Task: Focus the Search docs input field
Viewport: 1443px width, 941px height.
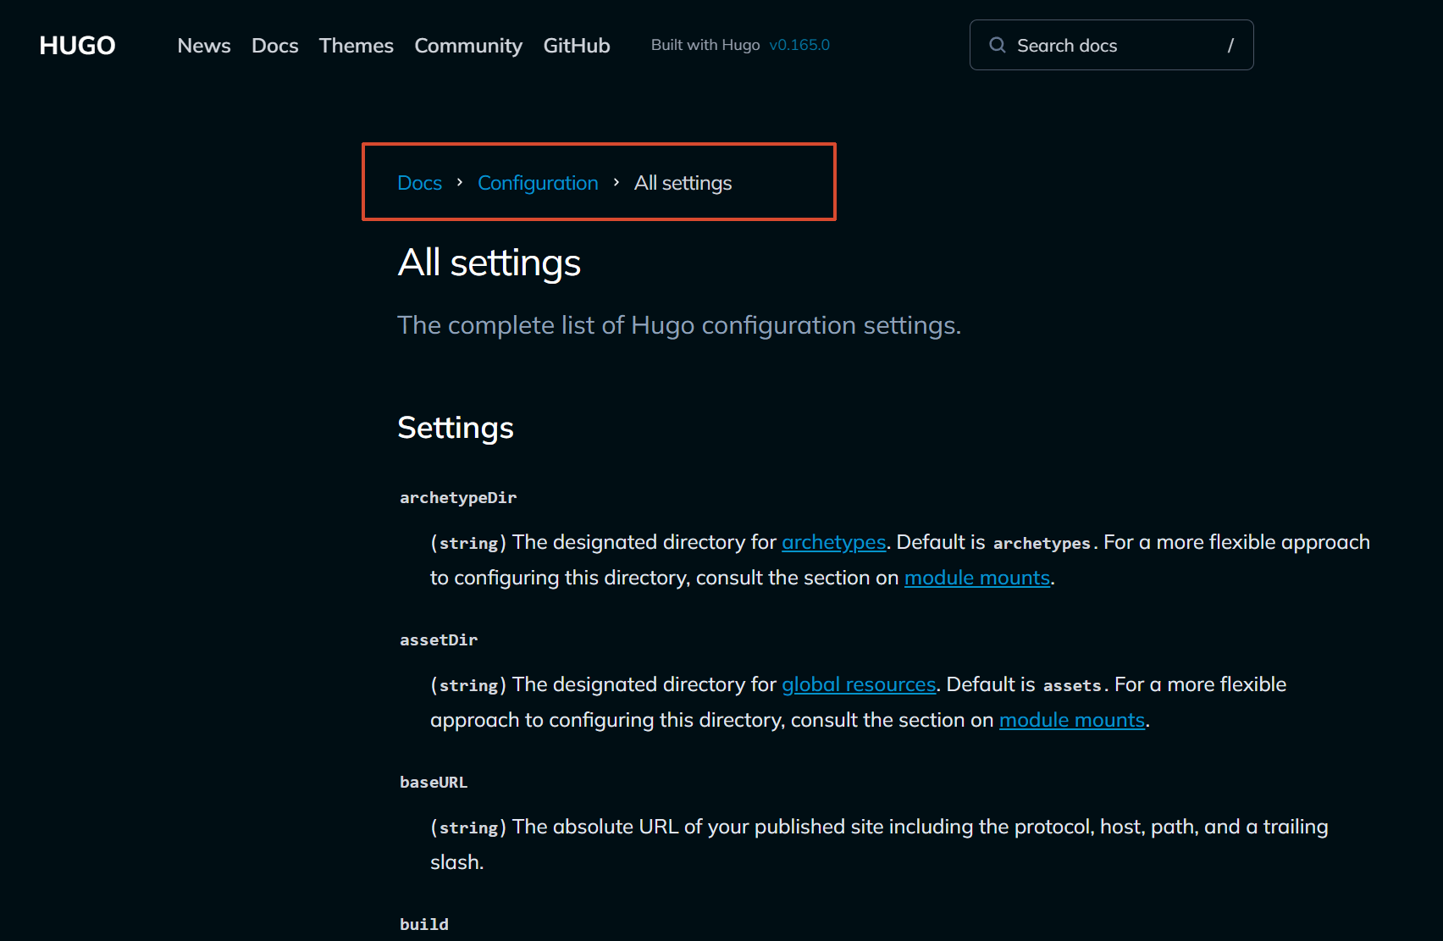Action: click(x=1111, y=45)
